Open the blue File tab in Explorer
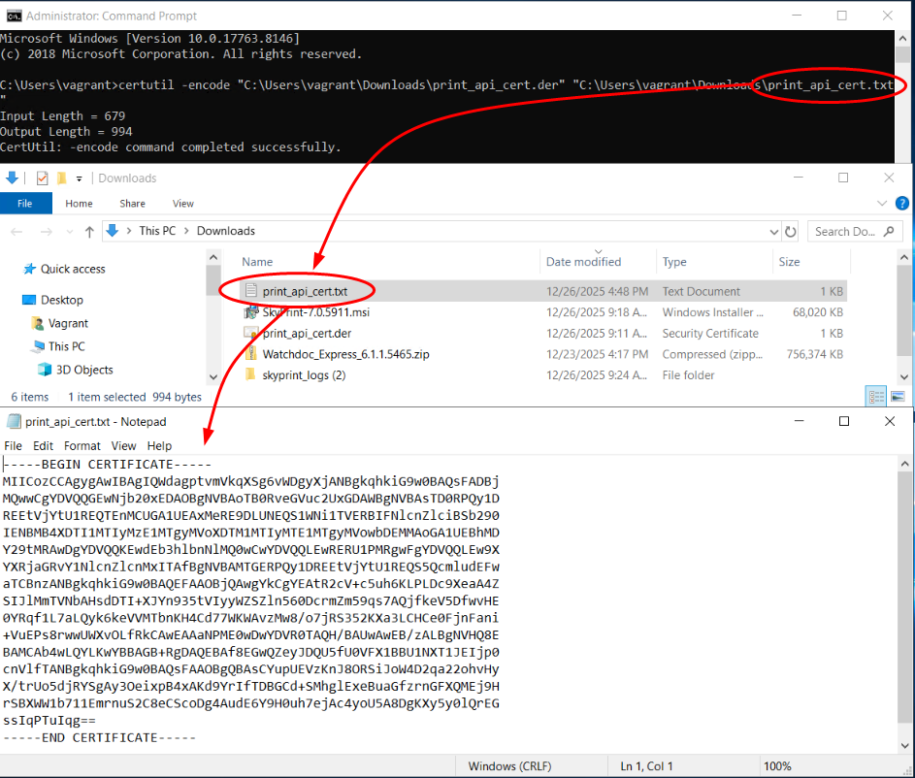 click(25, 204)
